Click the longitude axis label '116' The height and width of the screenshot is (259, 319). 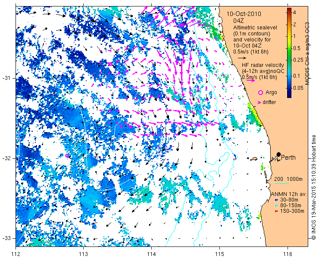pos(288,254)
